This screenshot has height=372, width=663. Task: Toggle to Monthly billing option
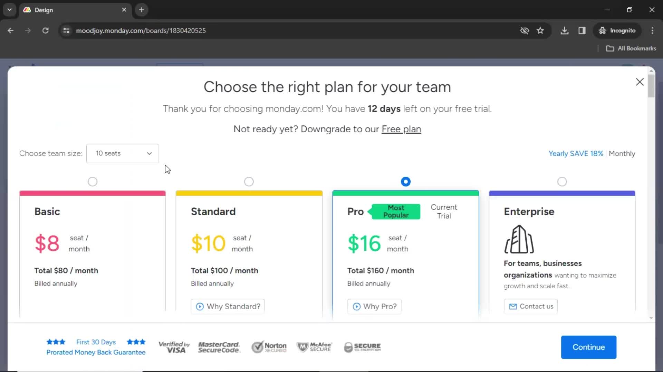[622, 154]
